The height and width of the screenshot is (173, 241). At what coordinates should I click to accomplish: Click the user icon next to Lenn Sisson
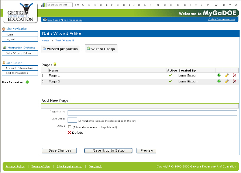(4, 62)
